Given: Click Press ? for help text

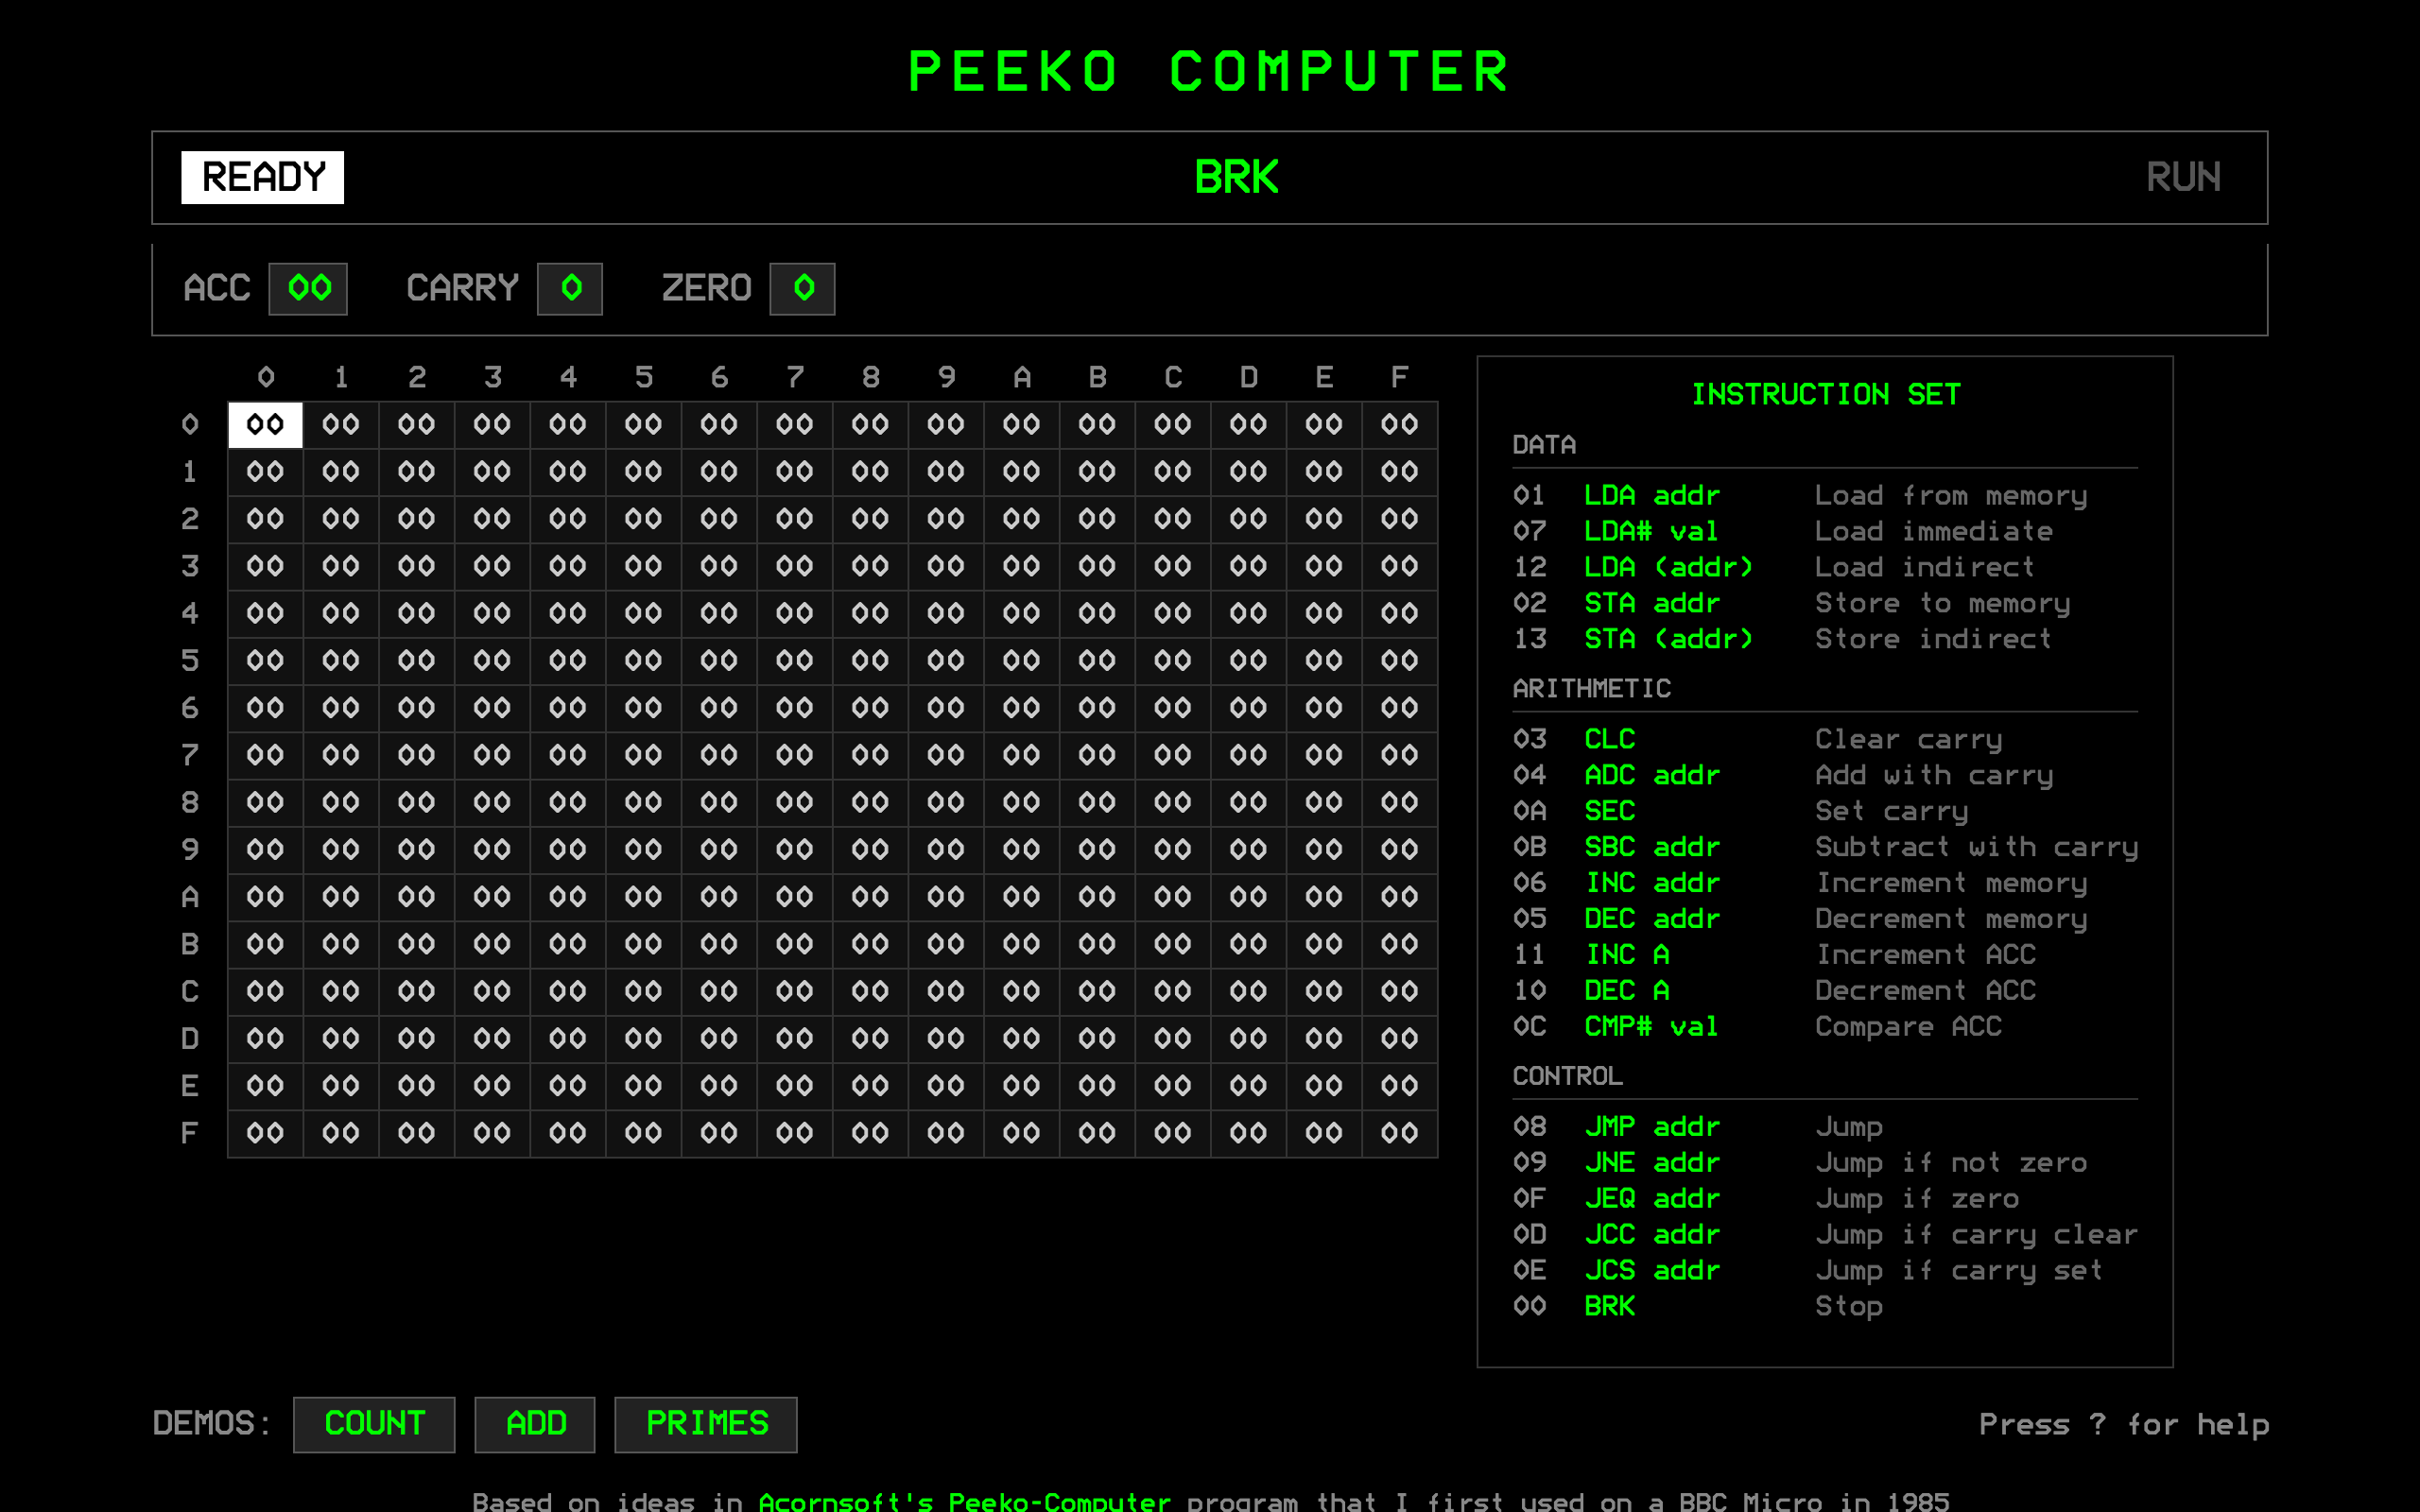Looking at the screenshot, I should tap(2123, 1424).
